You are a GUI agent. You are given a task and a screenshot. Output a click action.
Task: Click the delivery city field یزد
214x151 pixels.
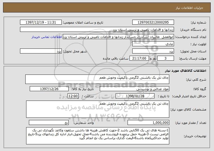(x=41, y=51)
